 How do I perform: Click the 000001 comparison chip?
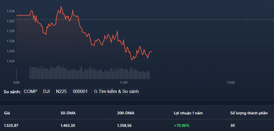(80, 92)
